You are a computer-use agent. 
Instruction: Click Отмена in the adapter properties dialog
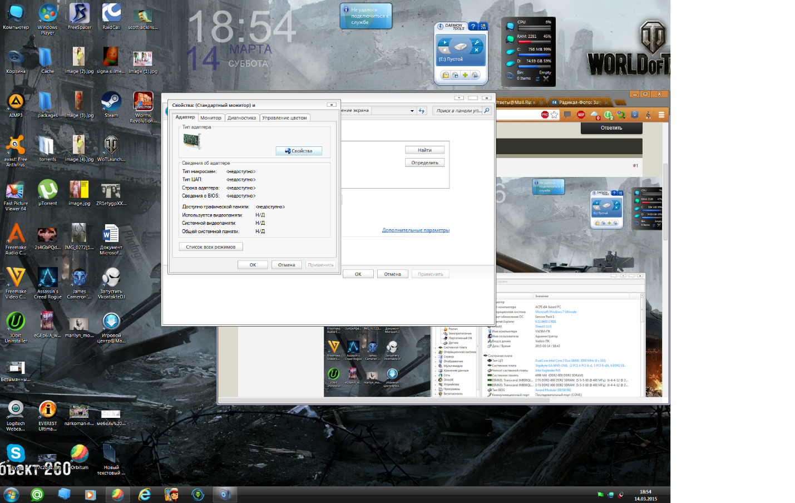point(287,265)
